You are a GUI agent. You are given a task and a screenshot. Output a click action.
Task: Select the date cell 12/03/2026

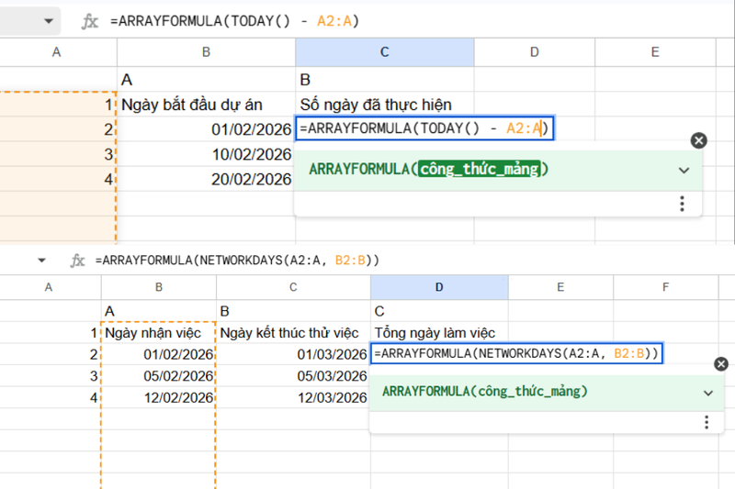(293, 397)
